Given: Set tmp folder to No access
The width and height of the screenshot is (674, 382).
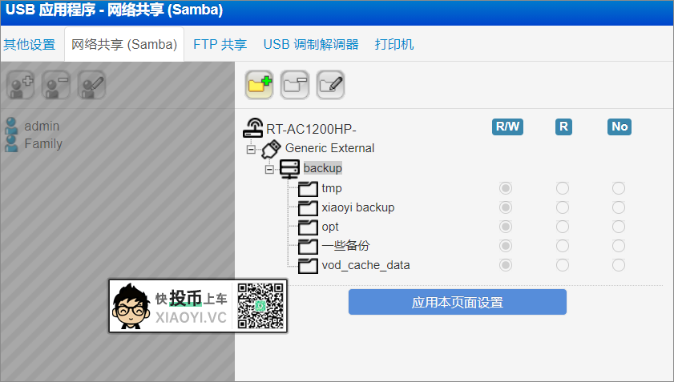Looking at the screenshot, I should tap(619, 188).
